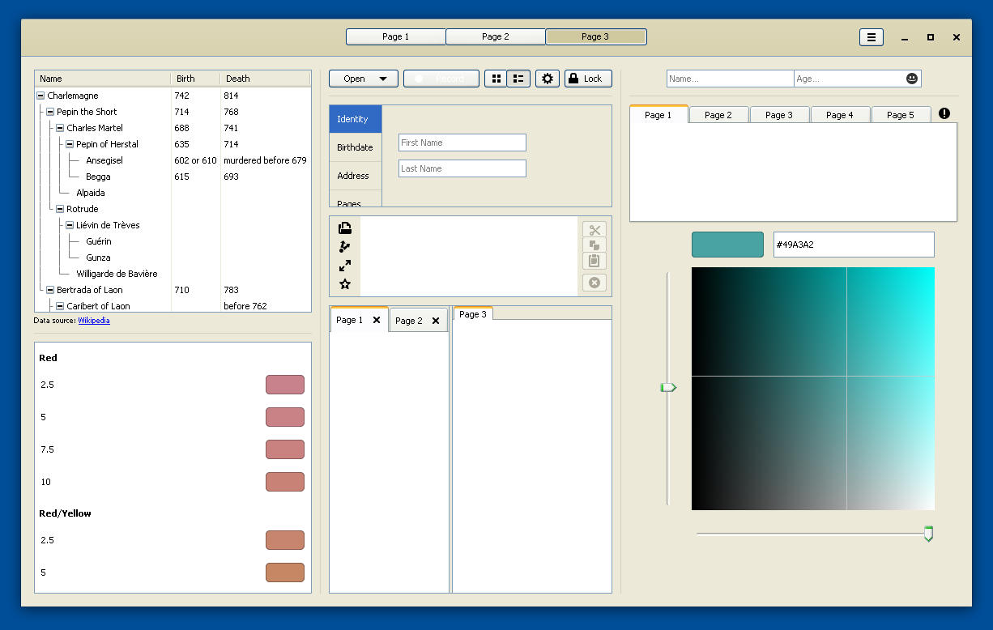Collapse the Rotrude node
This screenshot has height=630, width=993.
60,209
